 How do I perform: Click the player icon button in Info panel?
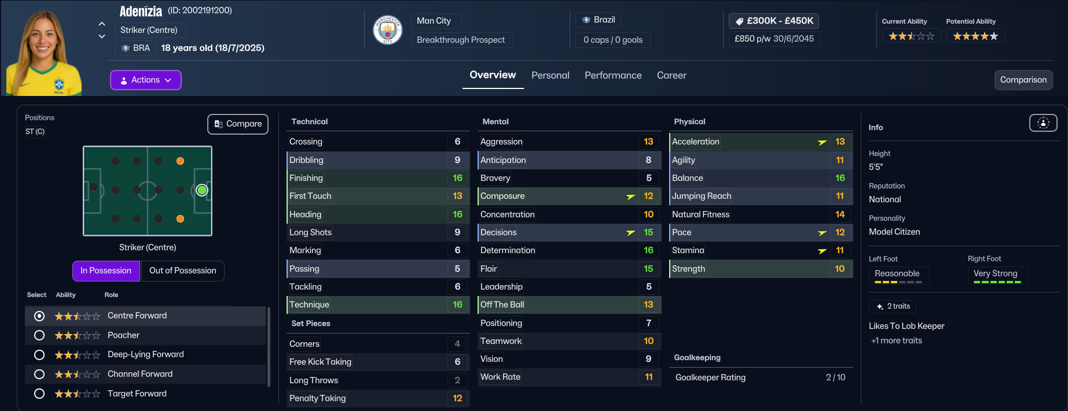[1043, 123]
